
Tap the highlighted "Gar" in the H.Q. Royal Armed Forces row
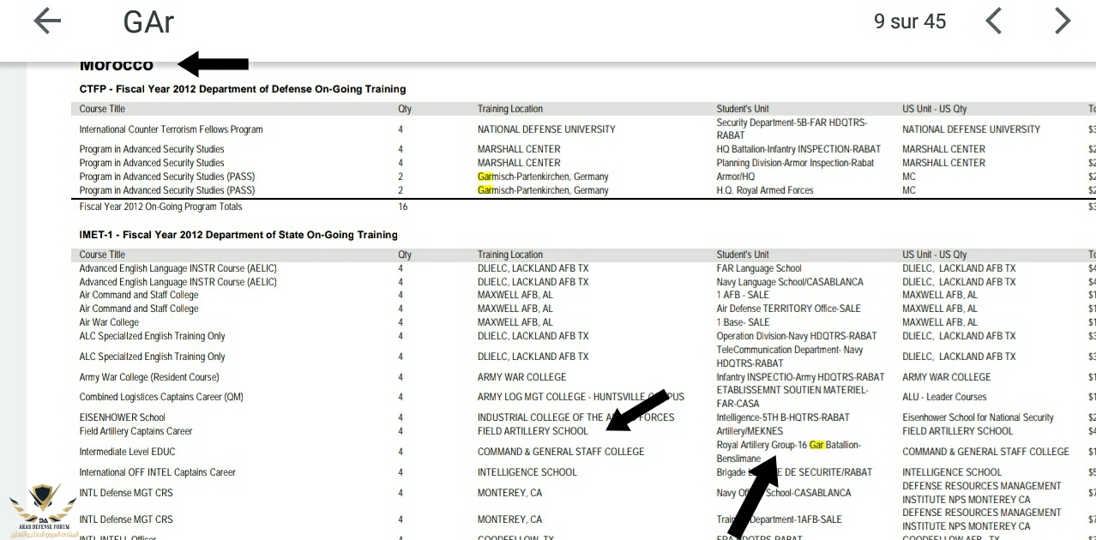tap(485, 190)
